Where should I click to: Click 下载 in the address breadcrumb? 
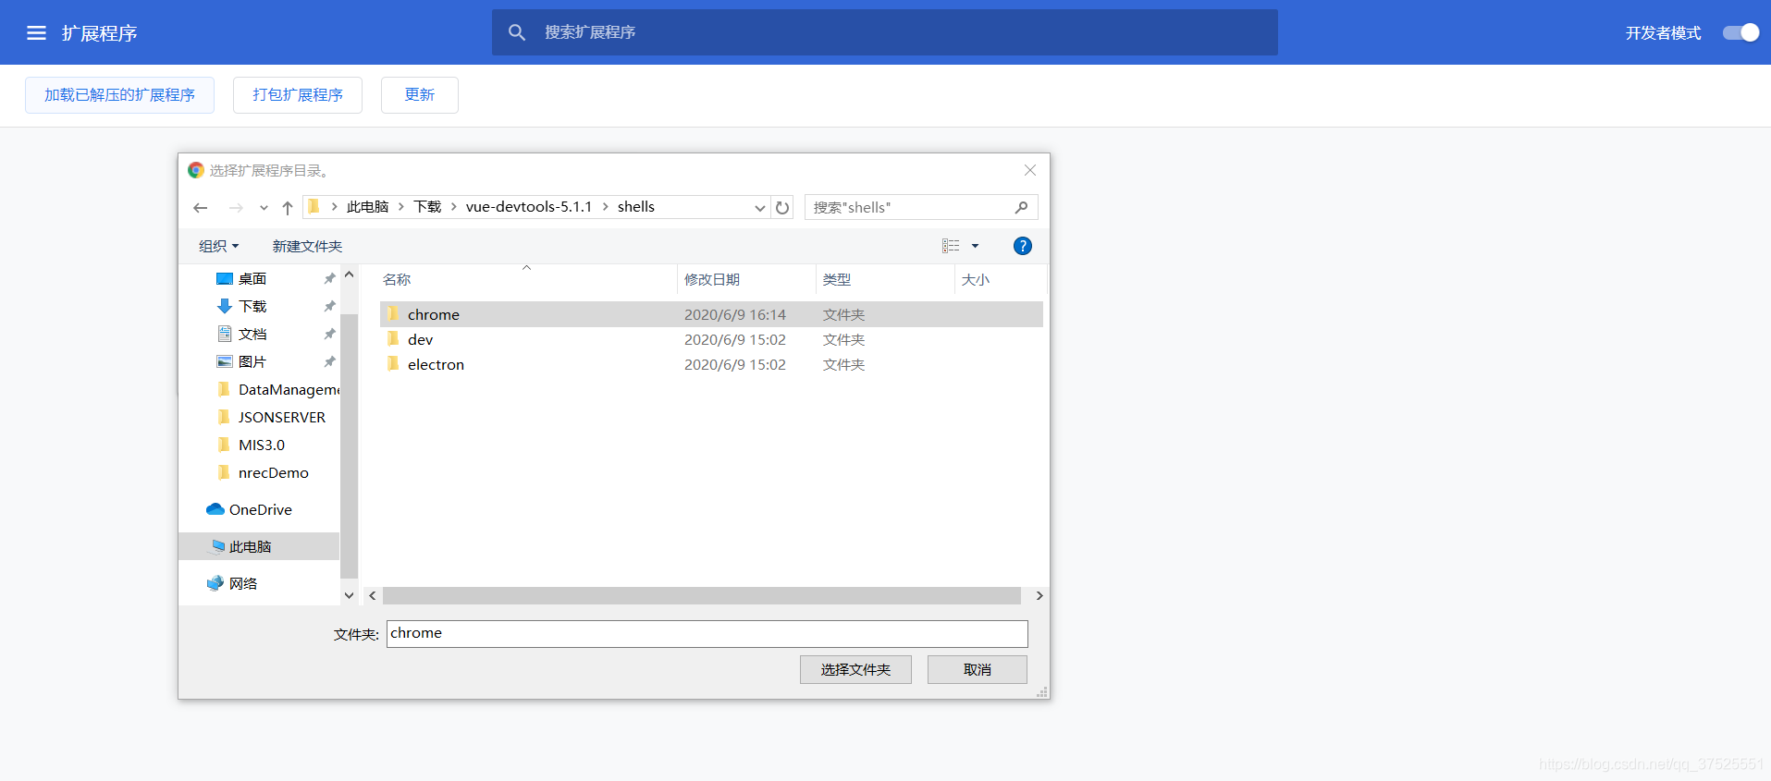(427, 207)
